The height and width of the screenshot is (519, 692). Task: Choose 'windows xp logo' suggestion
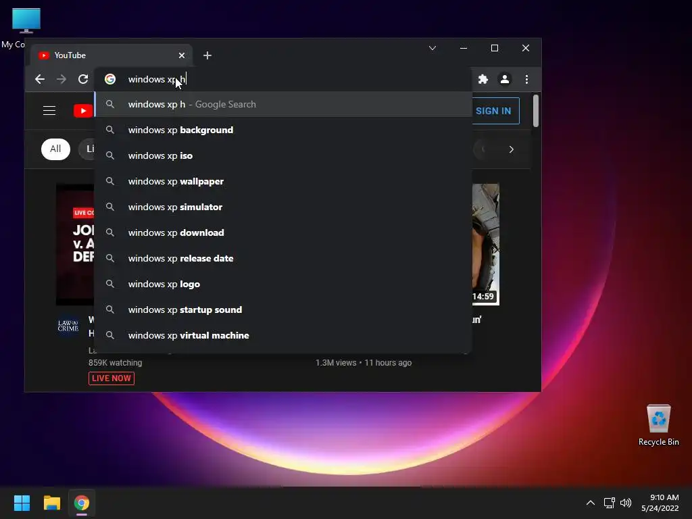pyautogui.click(x=283, y=284)
